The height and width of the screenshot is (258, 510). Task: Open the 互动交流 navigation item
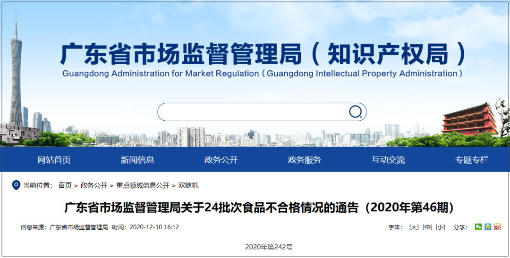(388, 159)
